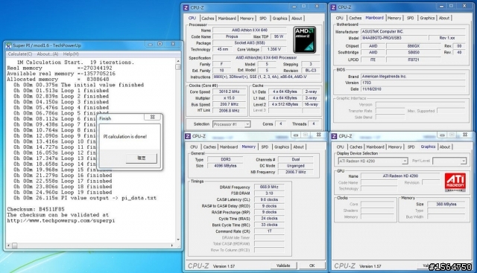Click 'PI value output -> pi_data.txt' line
This screenshot has height=273, width=477.
(85, 198)
